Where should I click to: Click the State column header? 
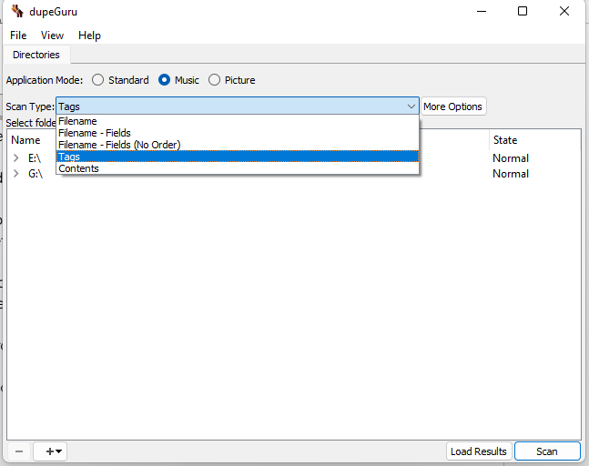tap(505, 140)
